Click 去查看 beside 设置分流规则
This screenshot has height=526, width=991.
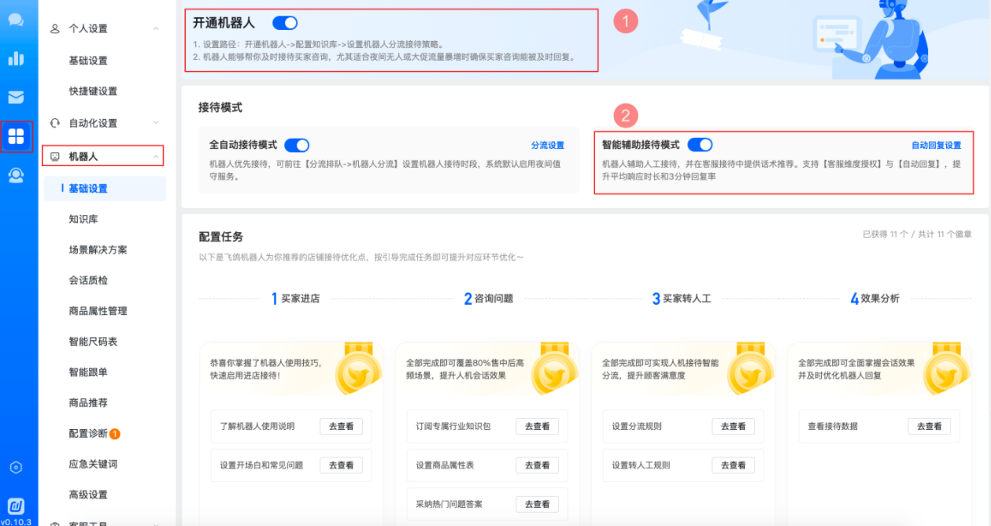point(733,426)
